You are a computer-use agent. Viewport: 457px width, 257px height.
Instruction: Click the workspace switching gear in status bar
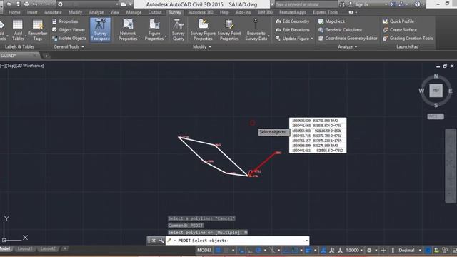click(x=369, y=251)
